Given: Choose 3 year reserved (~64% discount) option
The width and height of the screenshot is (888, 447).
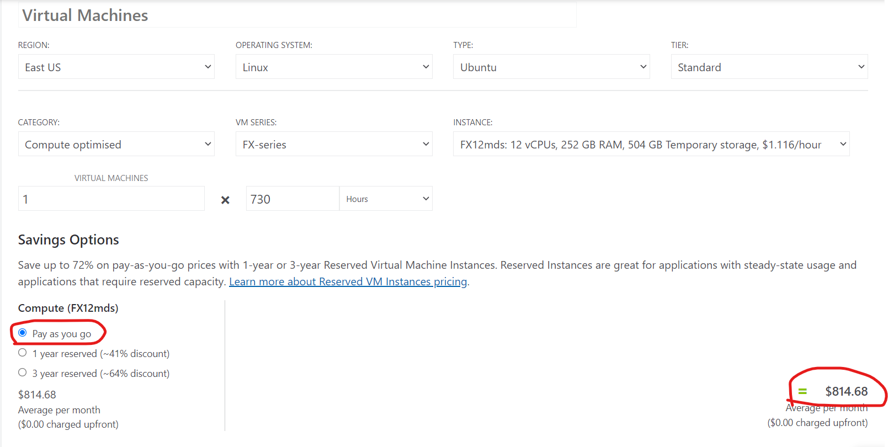Looking at the screenshot, I should point(23,372).
